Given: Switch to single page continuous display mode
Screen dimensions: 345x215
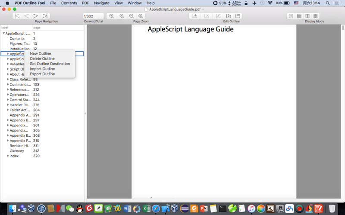Looking at the screenshot, I should pyautogui.click(x=299, y=16).
